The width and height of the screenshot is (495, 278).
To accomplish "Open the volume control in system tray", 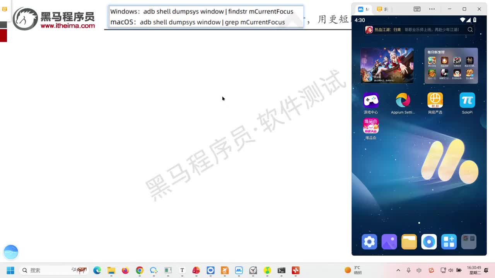I will pos(451,270).
